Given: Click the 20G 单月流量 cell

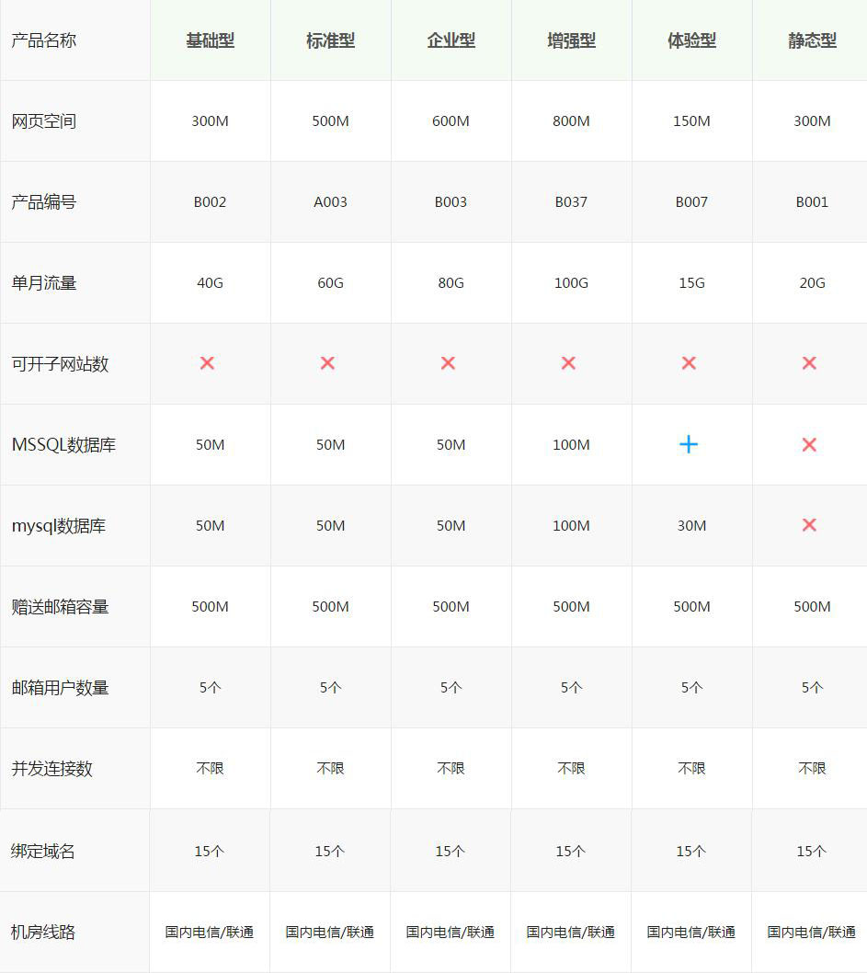Looking at the screenshot, I should pos(812,283).
